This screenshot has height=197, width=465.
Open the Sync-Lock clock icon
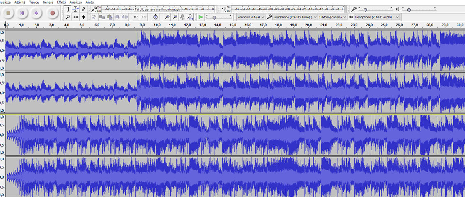(x=156, y=17)
